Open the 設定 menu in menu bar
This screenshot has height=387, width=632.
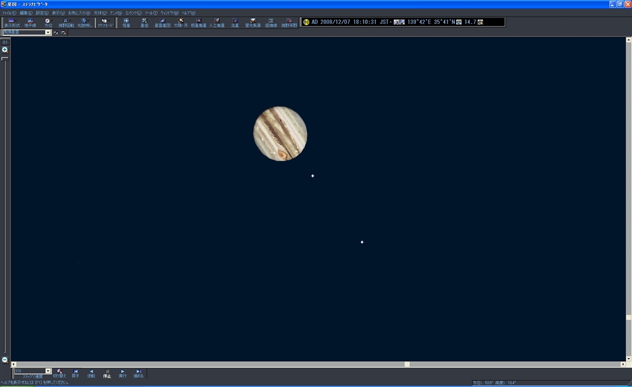click(x=43, y=12)
